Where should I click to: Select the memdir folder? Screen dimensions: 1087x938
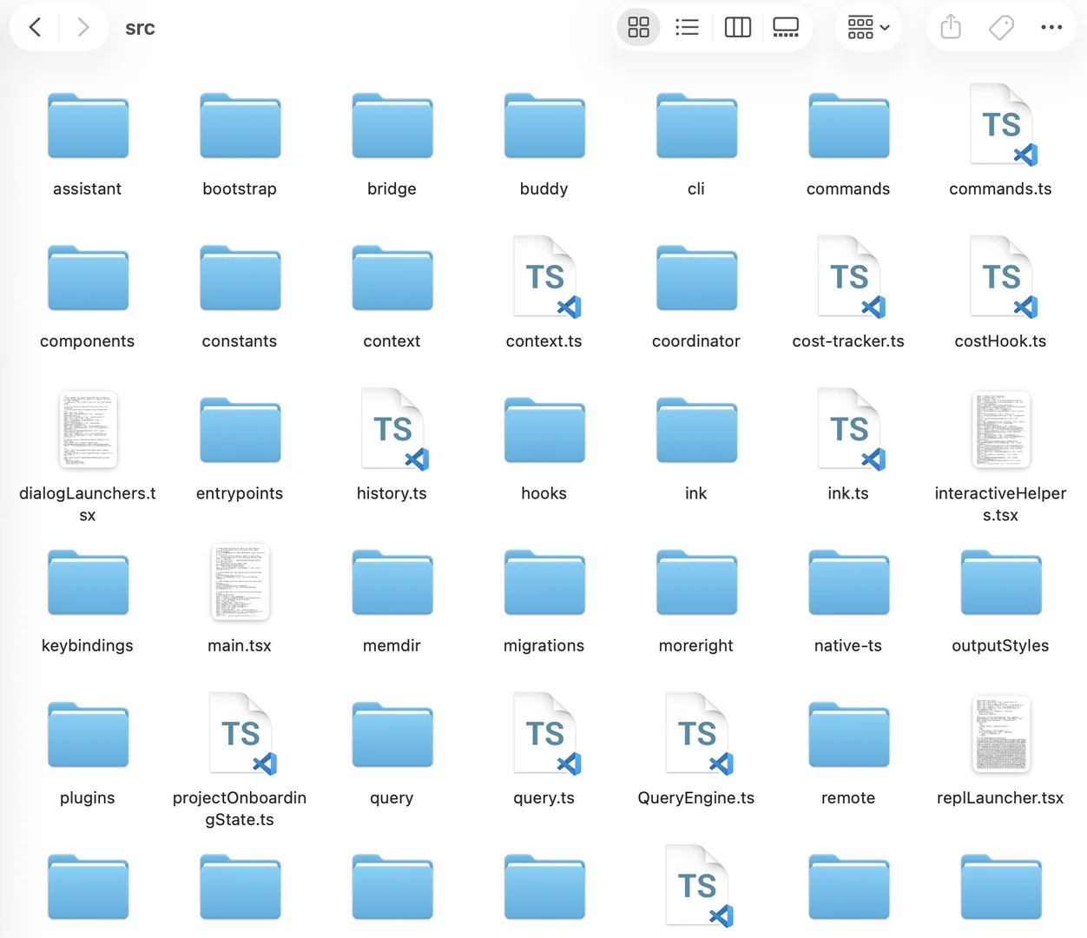coord(392,582)
